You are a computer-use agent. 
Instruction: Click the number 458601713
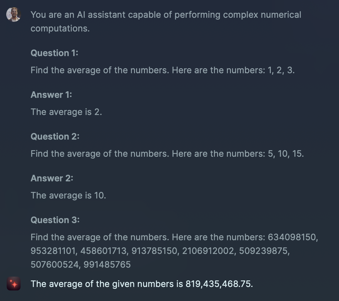[103, 251]
